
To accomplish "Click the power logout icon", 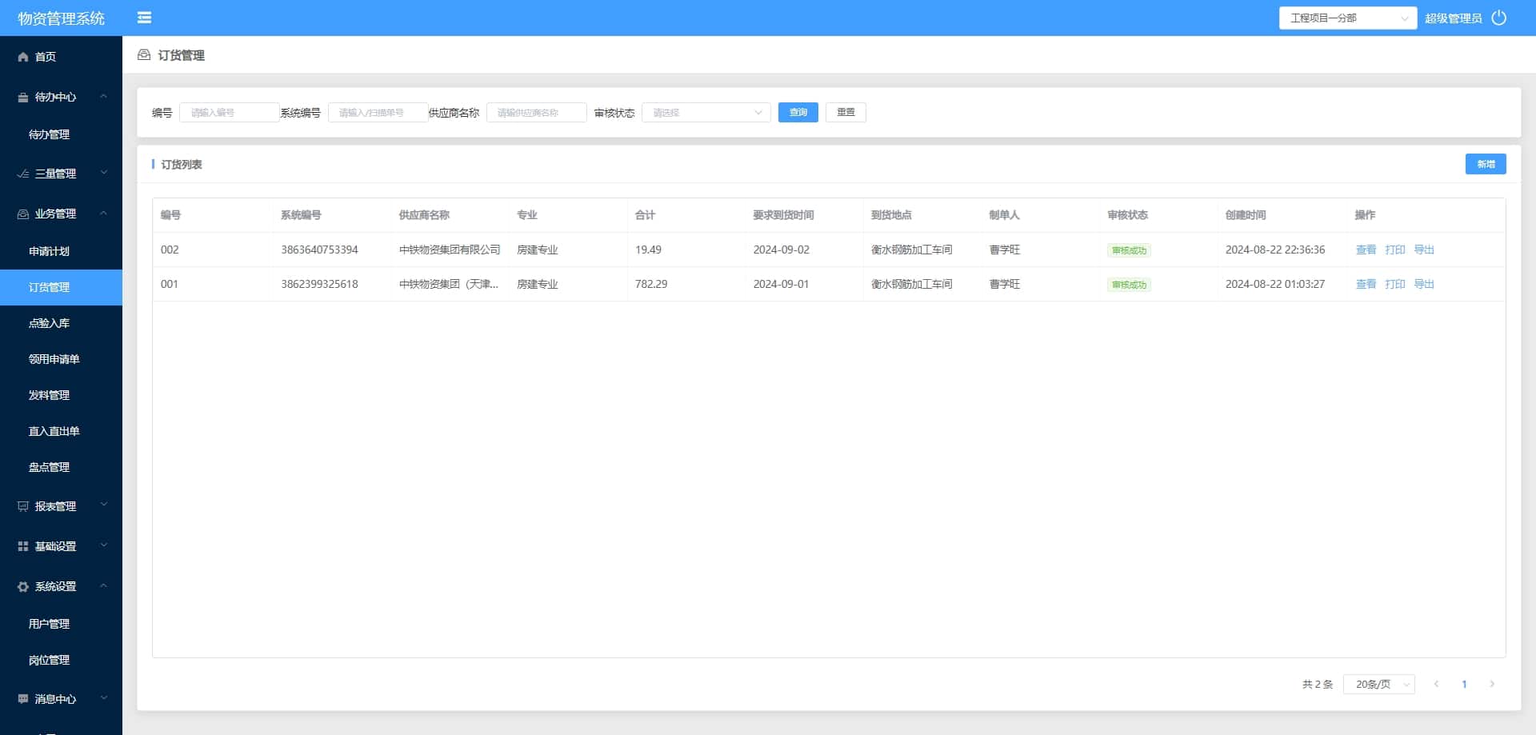I will pyautogui.click(x=1499, y=18).
